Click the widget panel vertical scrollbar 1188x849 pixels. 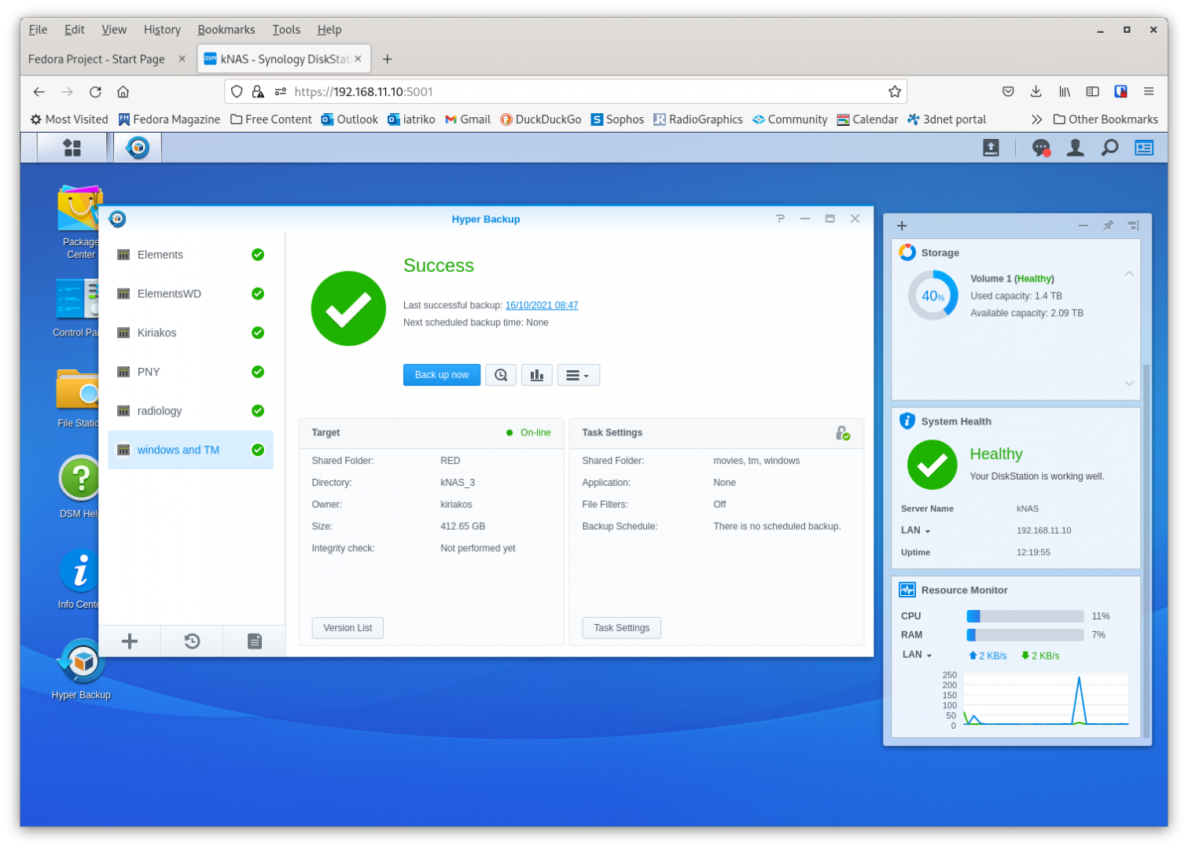pyautogui.click(x=1146, y=550)
